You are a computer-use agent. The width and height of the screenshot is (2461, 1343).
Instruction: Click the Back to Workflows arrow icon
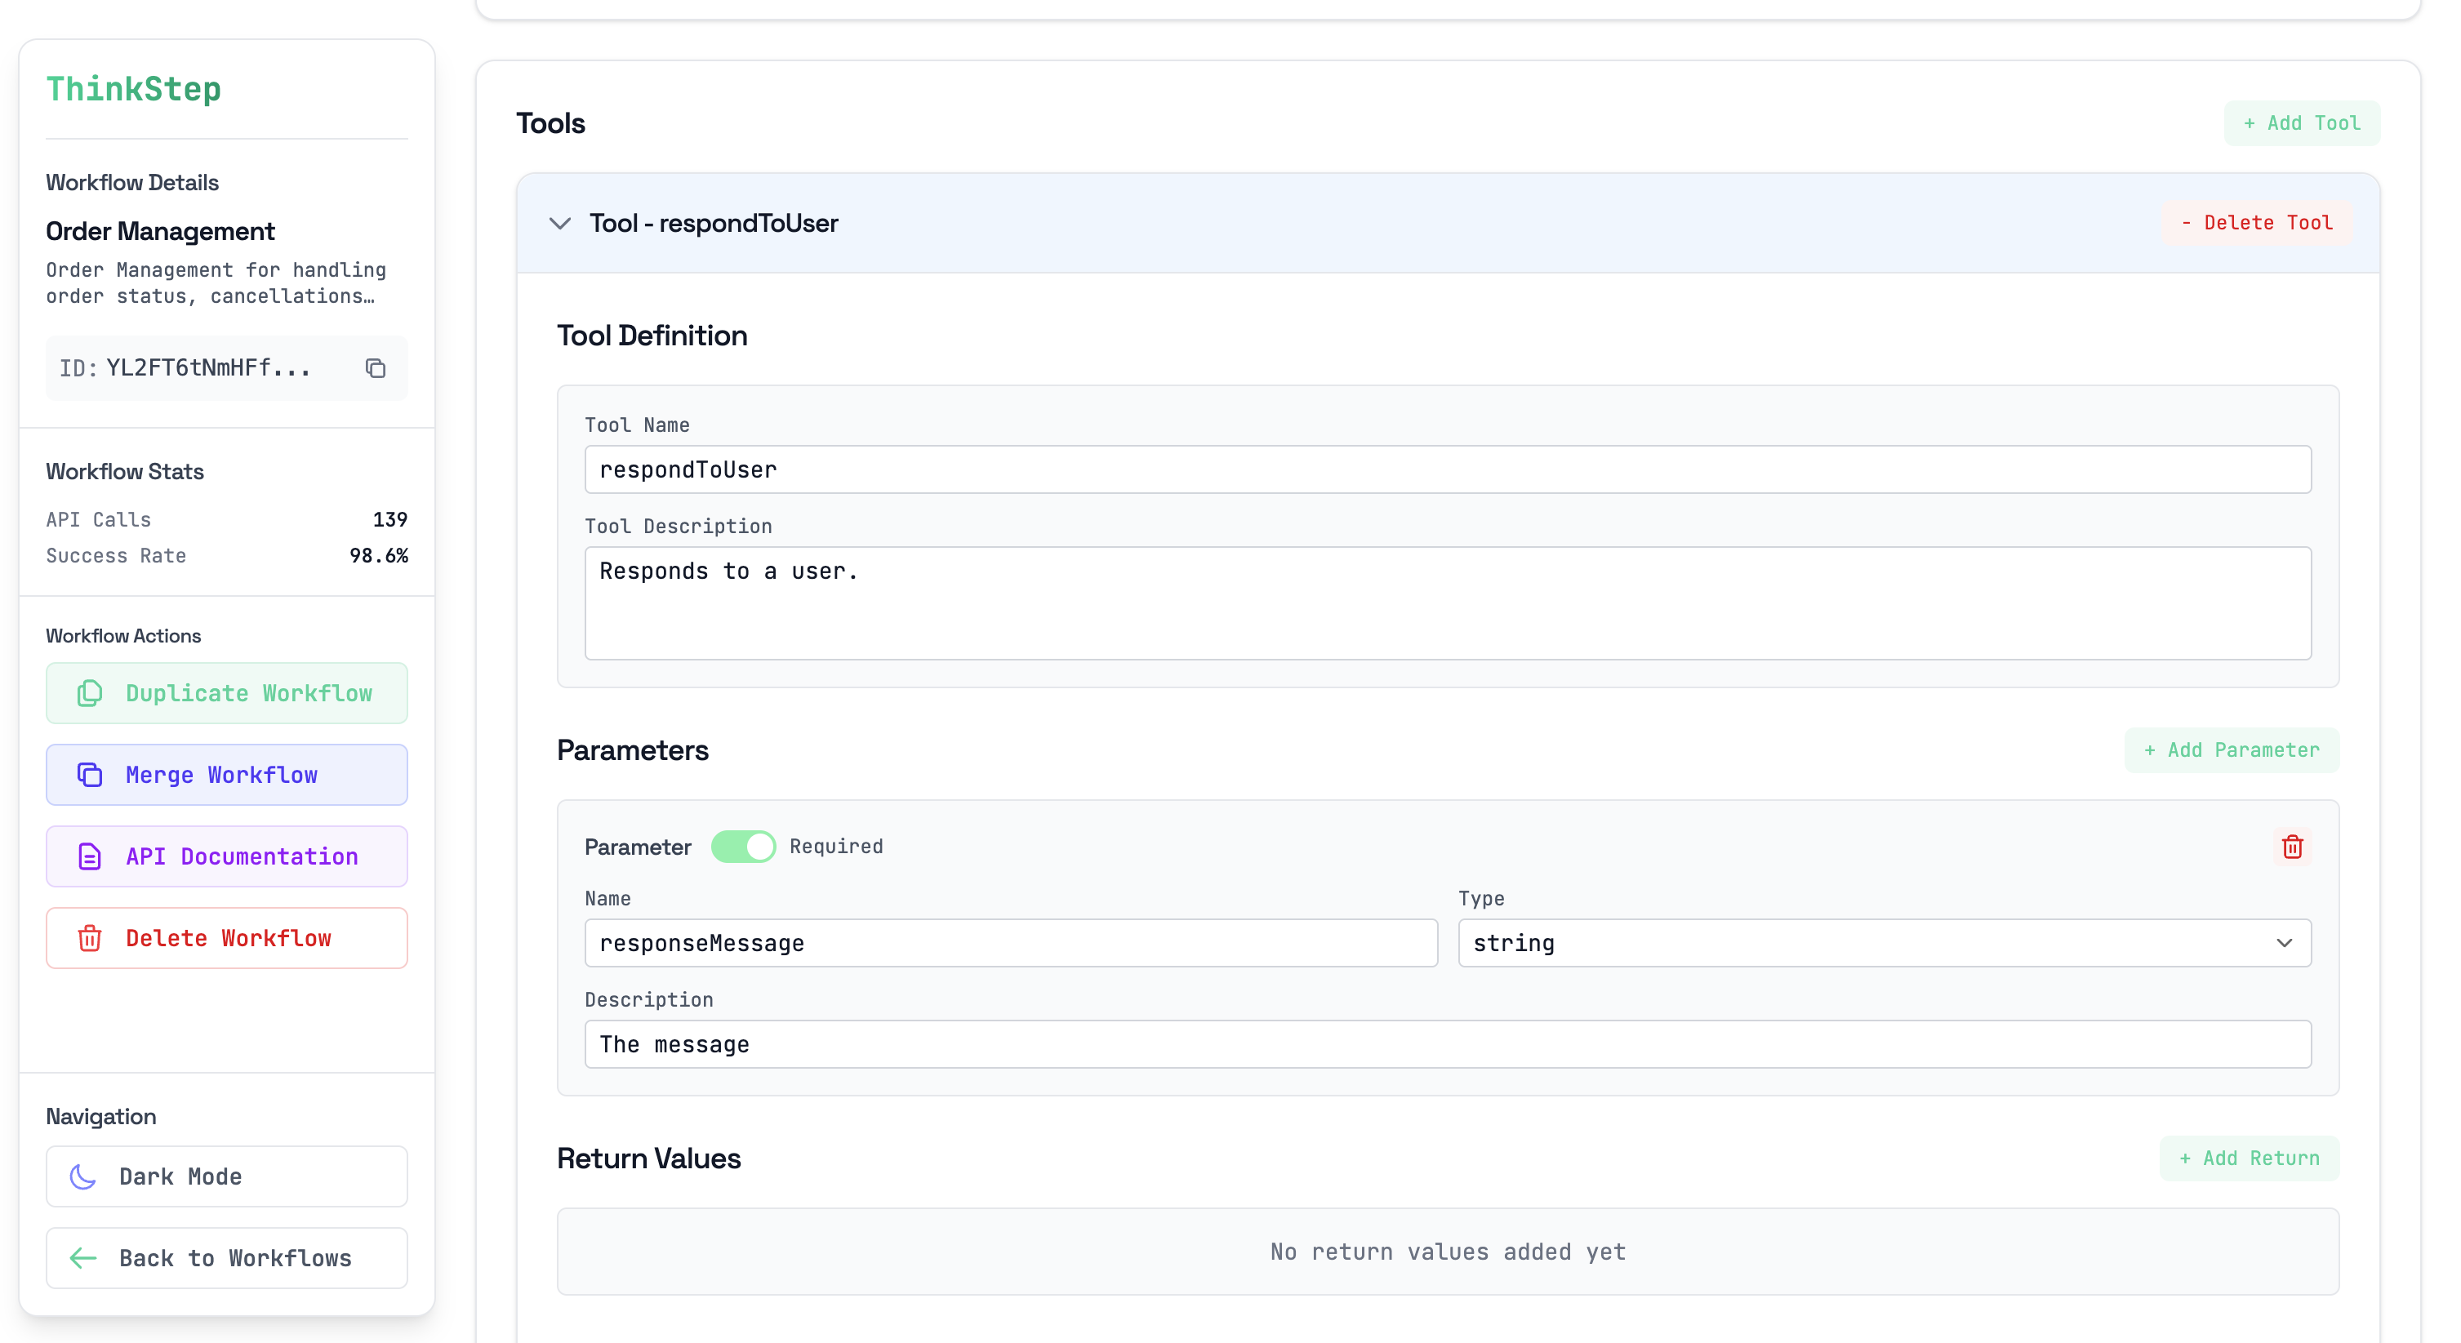click(84, 1258)
